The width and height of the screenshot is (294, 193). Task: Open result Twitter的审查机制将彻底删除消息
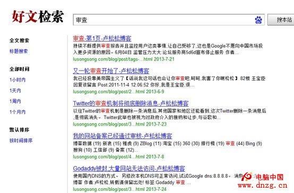pos(131,103)
